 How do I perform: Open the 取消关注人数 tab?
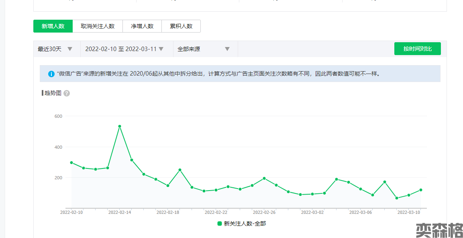98,26
